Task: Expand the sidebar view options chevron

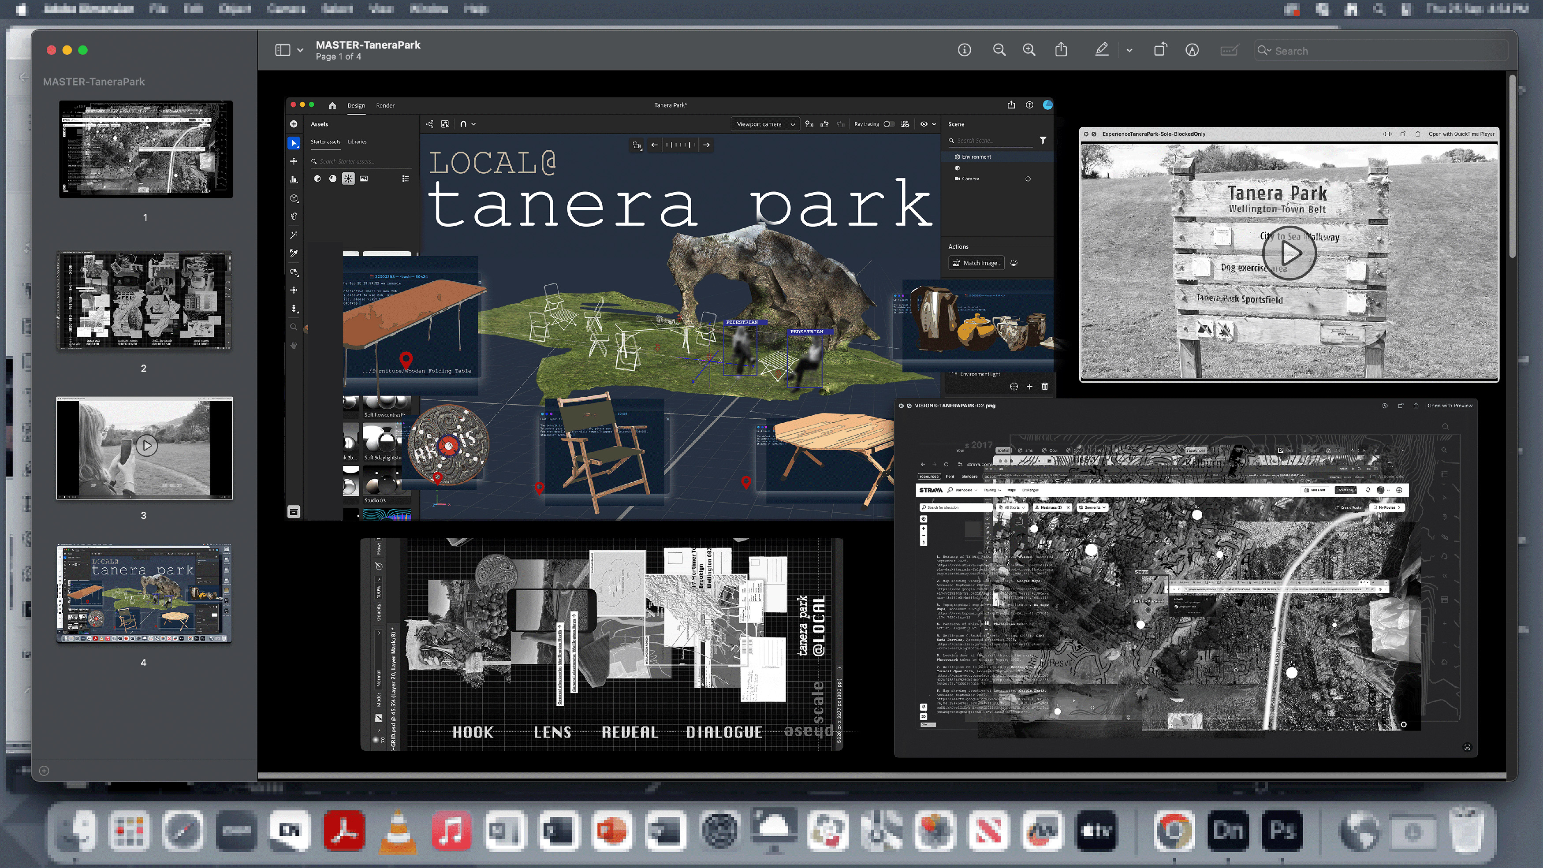Action: coord(300,50)
